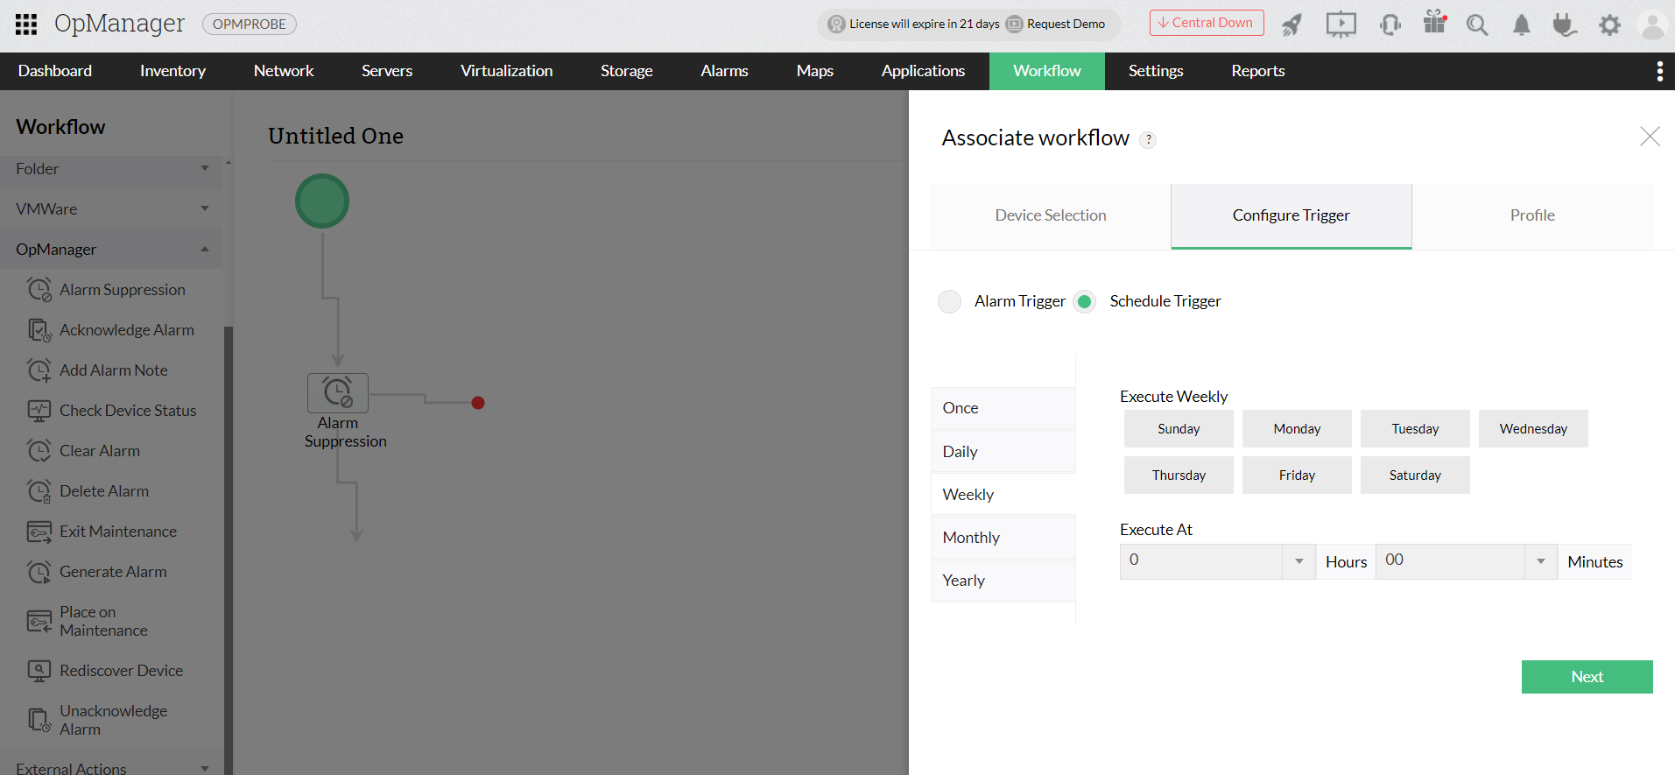Toggle Monday for weekly execution
Screen dimensions: 1675x775
click(x=1297, y=429)
